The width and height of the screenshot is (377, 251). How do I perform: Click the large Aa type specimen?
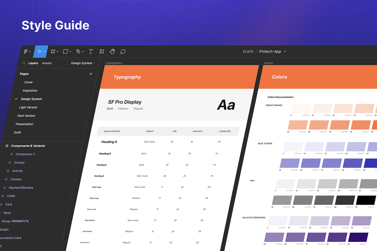(226, 105)
